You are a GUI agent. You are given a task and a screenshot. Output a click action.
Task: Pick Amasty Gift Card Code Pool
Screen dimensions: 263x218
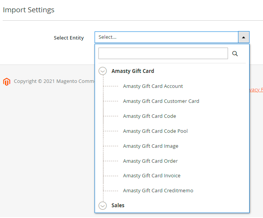[155, 131]
